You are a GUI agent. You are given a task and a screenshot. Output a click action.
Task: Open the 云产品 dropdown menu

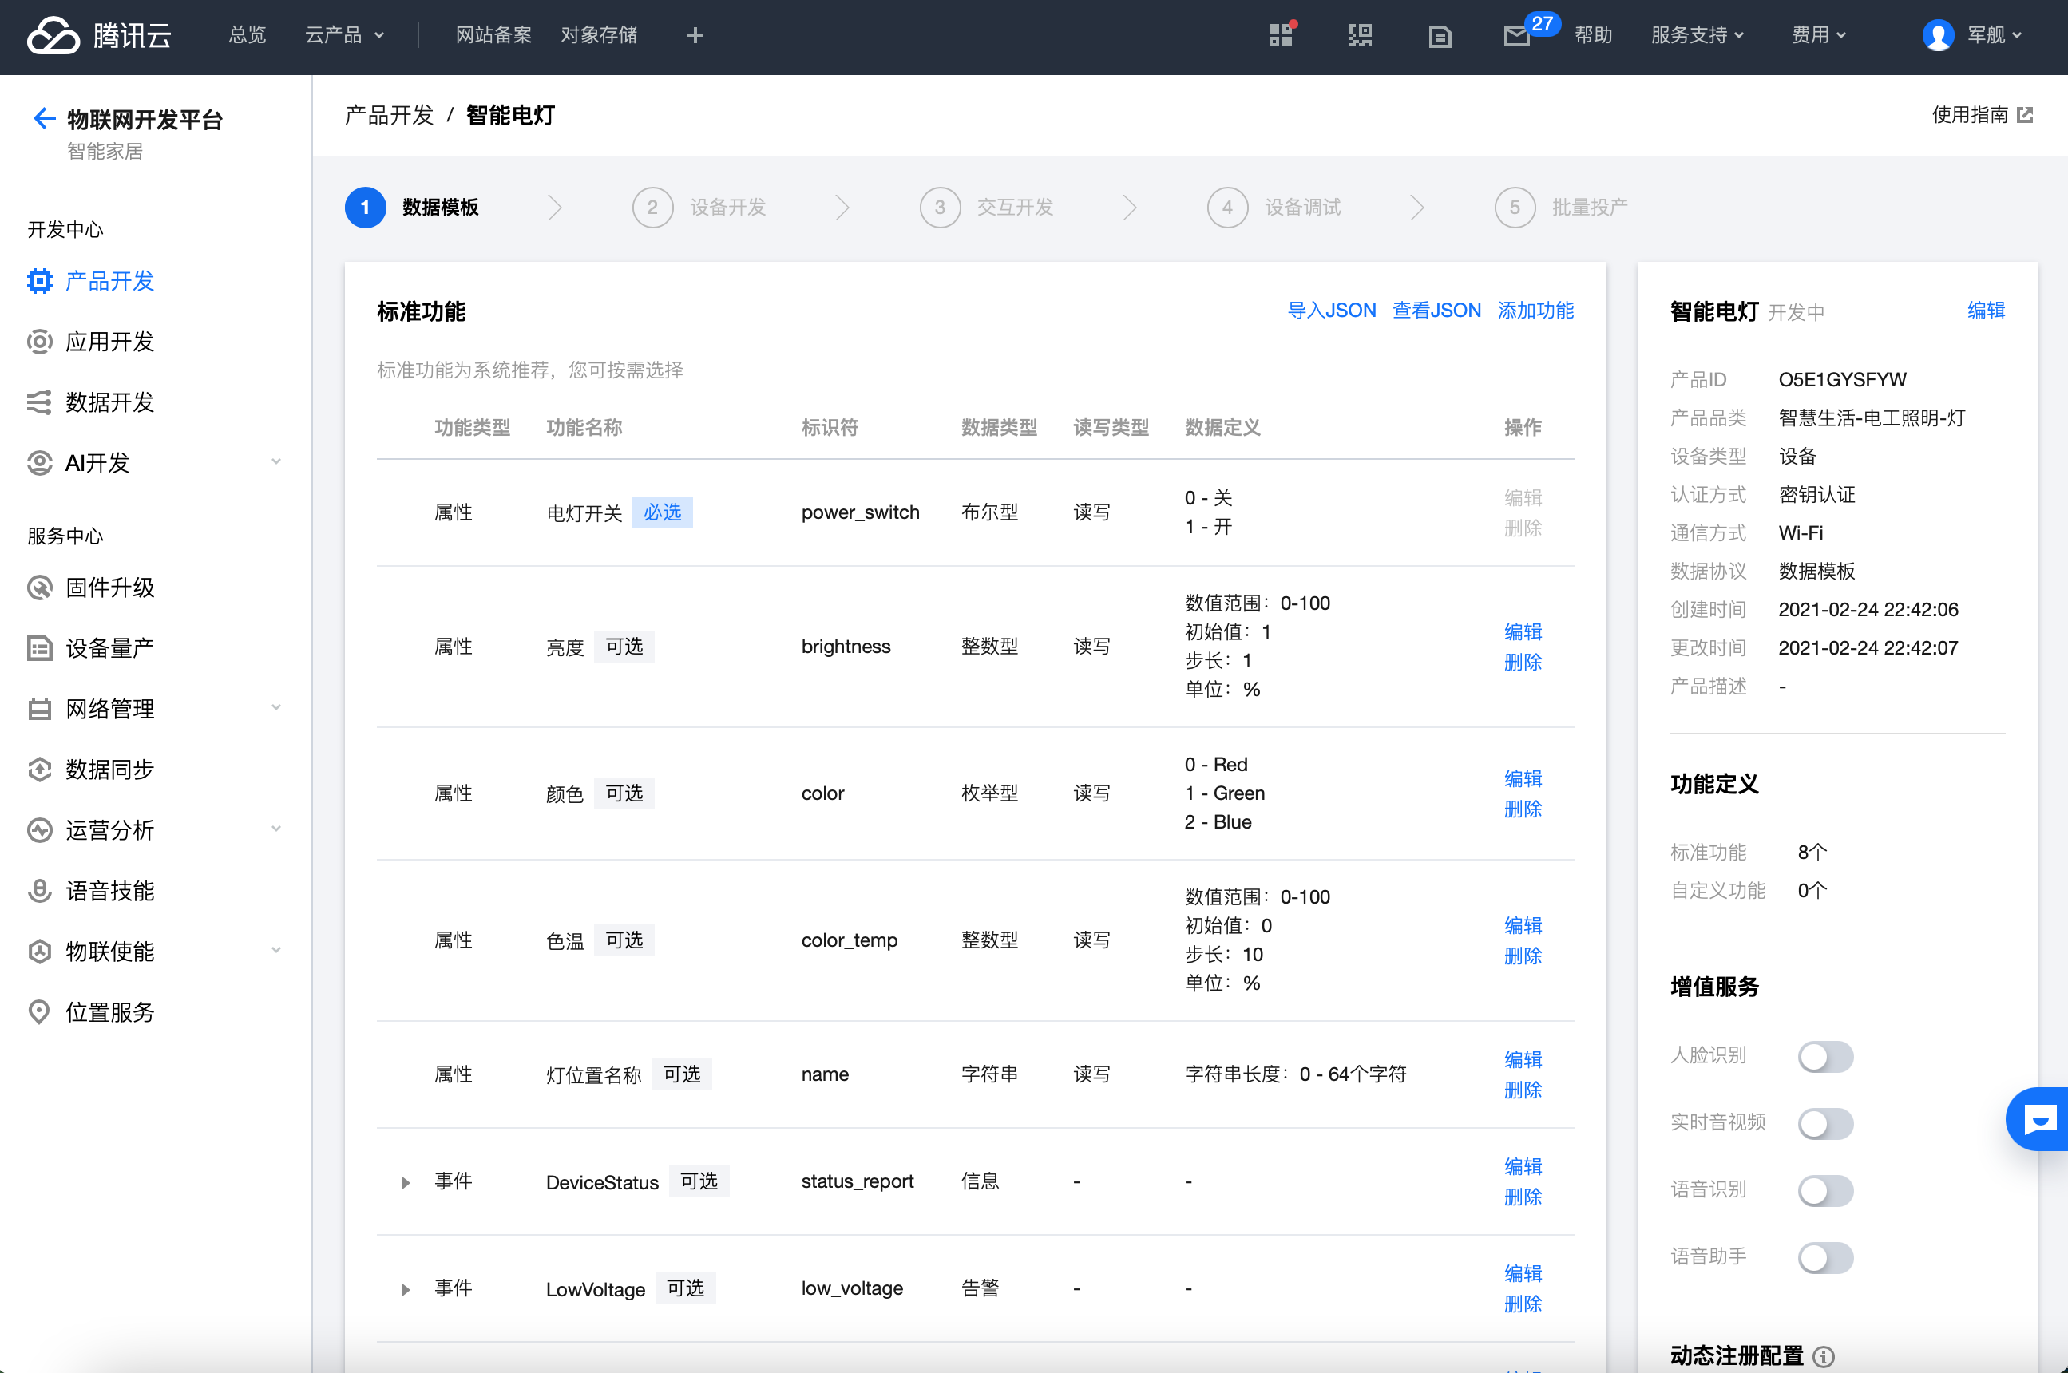click(x=344, y=35)
